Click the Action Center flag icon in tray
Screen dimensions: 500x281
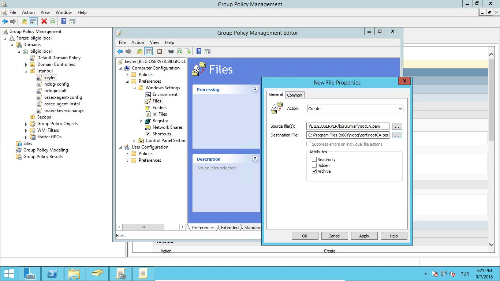point(435,274)
